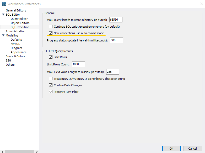Enable Continue SQL script execution on errors
Viewport: 205px width, 153px height.
click(x=51, y=27)
